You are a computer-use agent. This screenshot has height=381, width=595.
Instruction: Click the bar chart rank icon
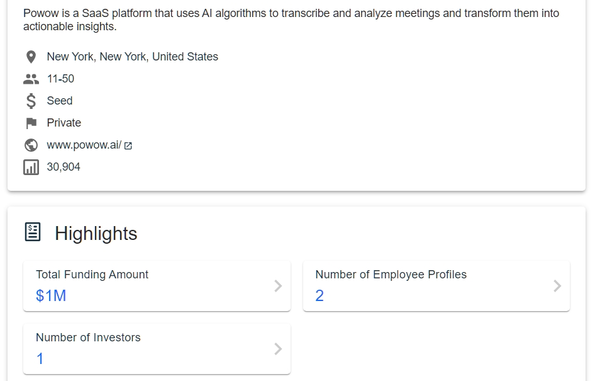(x=31, y=167)
